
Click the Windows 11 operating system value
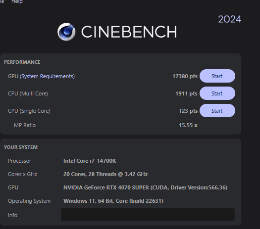point(113,201)
